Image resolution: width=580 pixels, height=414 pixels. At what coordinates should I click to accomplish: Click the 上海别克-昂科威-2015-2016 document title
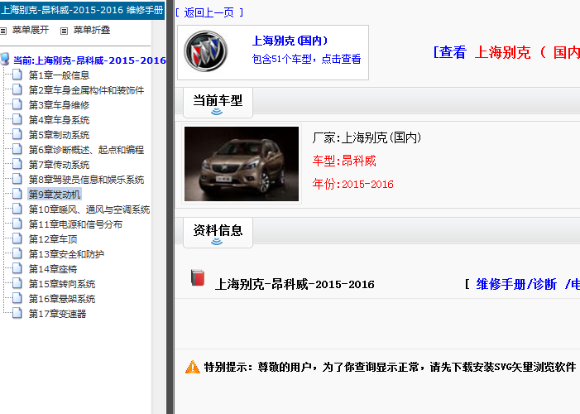(x=295, y=284)
